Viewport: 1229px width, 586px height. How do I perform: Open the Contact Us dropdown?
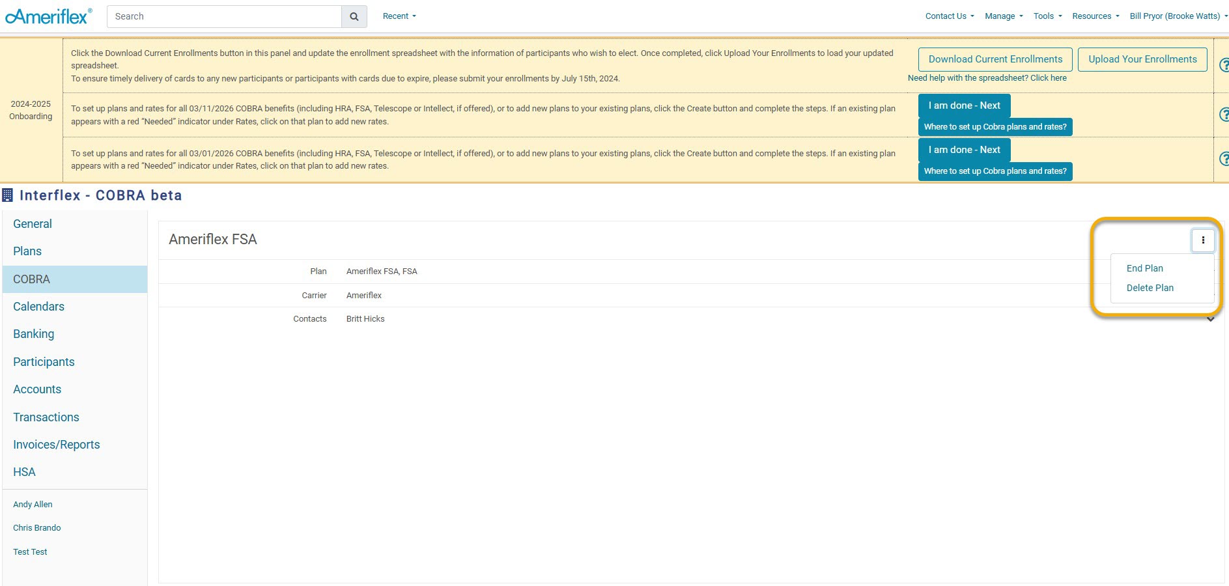click(949, 16)
